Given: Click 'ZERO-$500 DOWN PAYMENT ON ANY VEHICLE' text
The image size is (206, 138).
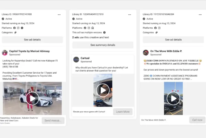Looking at the screenshot, I should [x=173, y=61].
